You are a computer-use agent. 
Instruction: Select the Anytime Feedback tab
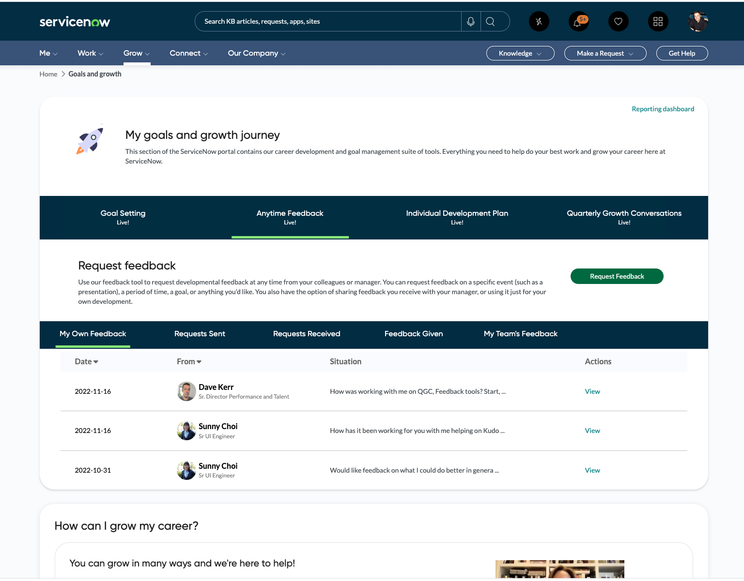tap(290, 217)
